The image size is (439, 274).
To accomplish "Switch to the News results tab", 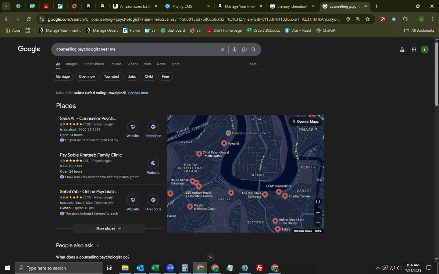I will (161, 64).
